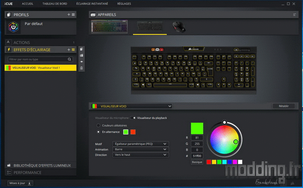The image size is (303, 188).
Task: Open the Profils panel hamburger menu
Action: [73, 15]
